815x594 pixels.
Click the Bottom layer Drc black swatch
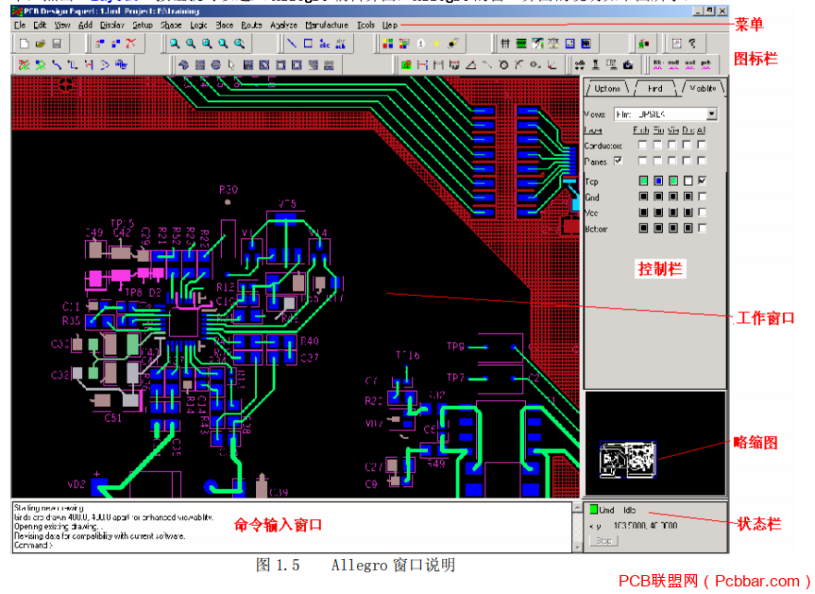[x=688, y=228]
